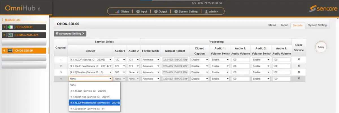Open Format Mode dropdown for channel 4
Screen dimensions: 339x113
(151, 79)
